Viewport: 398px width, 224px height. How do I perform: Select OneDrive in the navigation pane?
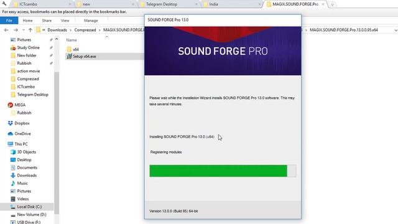point(22,134)
